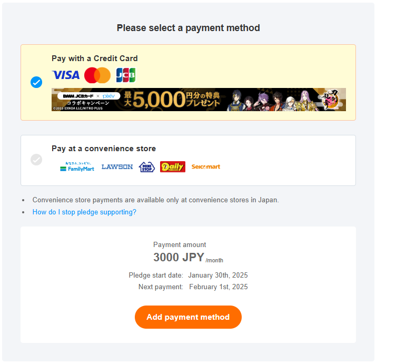Viewport: 396px width, 364px height.
Task: Click the FamilyMart logo
Action: pos(77,167)
